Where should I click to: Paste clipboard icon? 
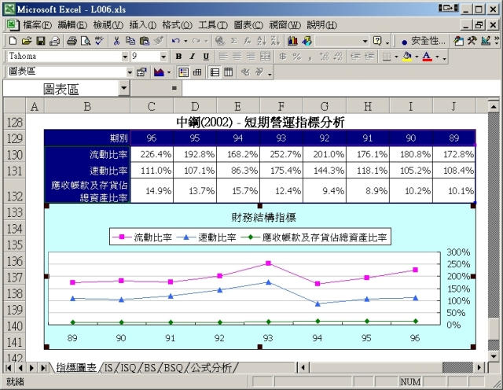pos(145,41)
